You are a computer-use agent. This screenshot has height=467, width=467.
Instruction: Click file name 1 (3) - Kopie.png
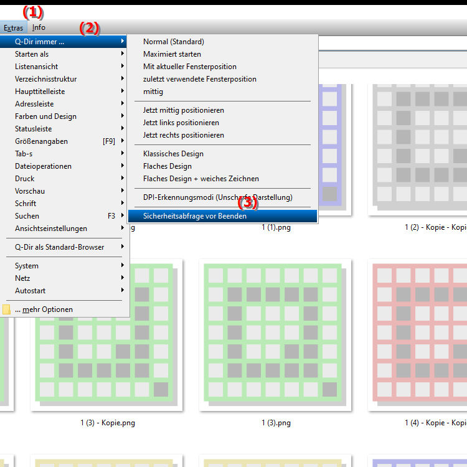pos(108,423)
